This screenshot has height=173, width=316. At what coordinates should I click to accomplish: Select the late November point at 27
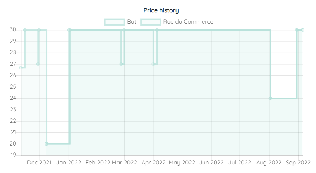point(38,64)
